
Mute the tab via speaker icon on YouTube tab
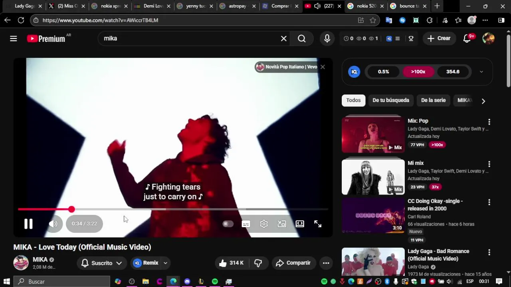coord(317,6)
